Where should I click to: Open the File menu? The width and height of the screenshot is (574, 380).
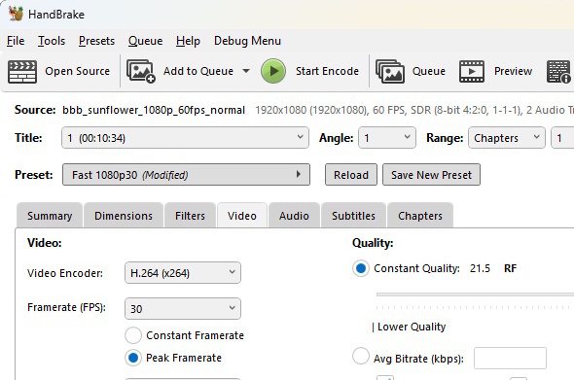click(16, 41)
